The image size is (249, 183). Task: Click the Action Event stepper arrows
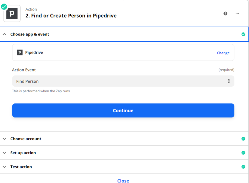[229, 81]
